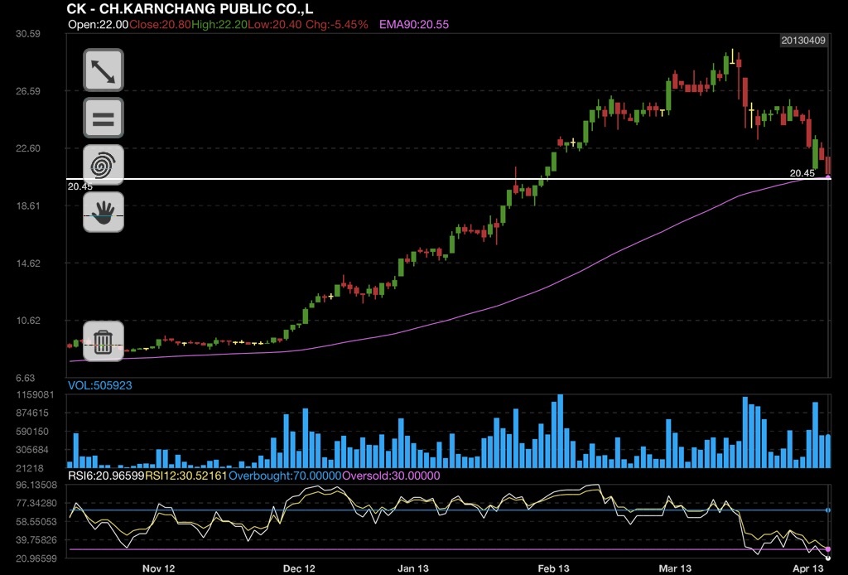Choose the Fibonacci spiral tool
This screenshot has width=848, height=575.
(104, 165)
